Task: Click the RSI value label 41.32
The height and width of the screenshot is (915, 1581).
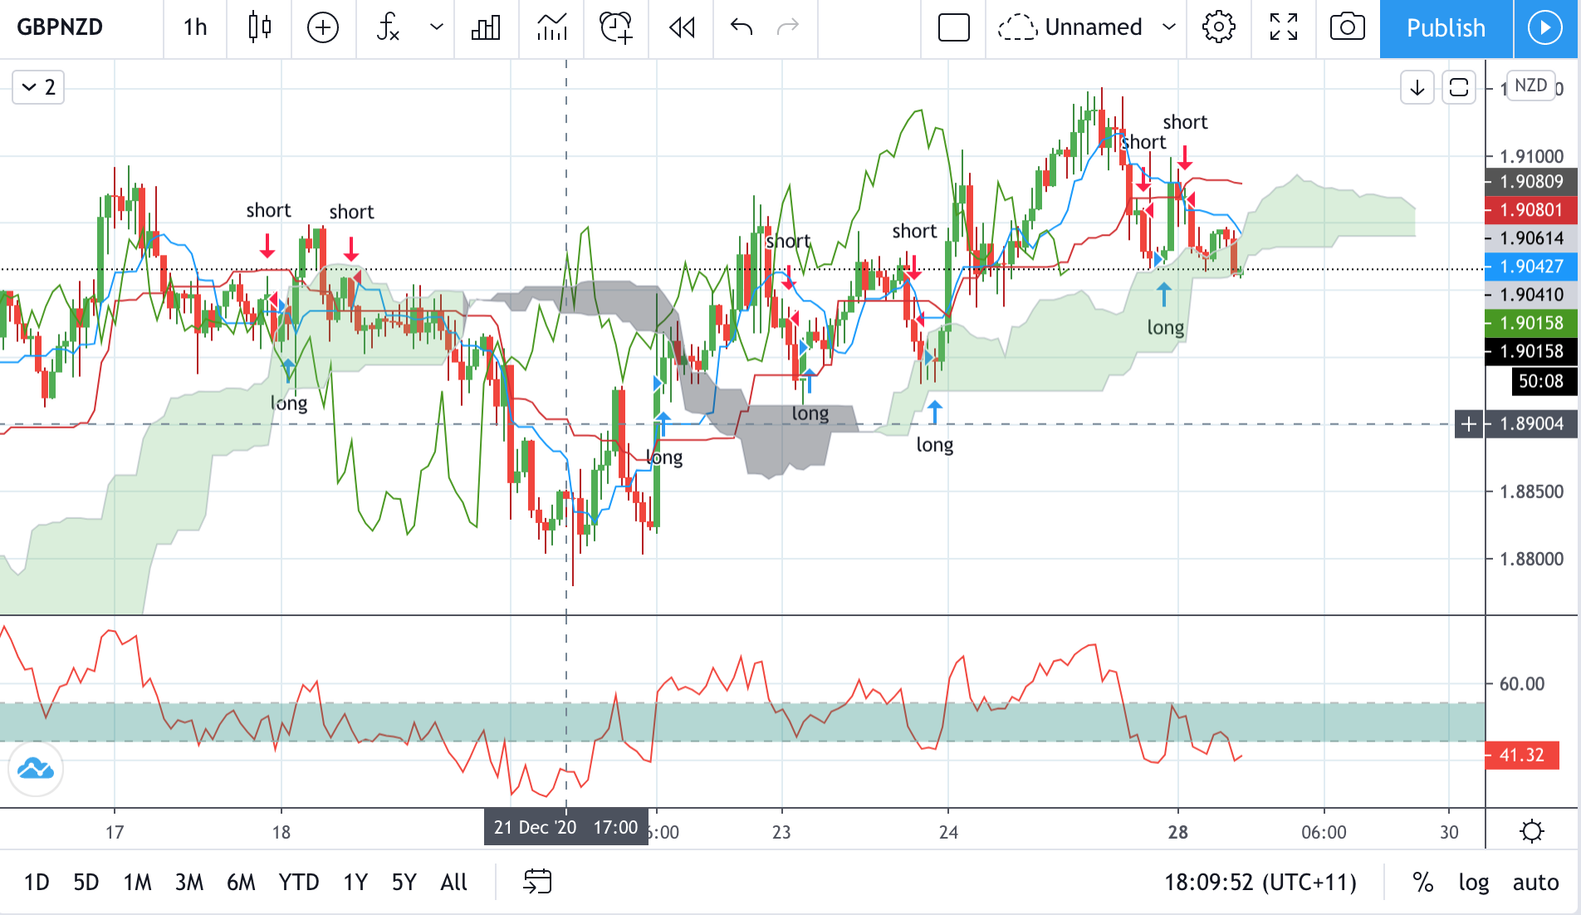Action: pyautogui.click(x=1522, y=755)
